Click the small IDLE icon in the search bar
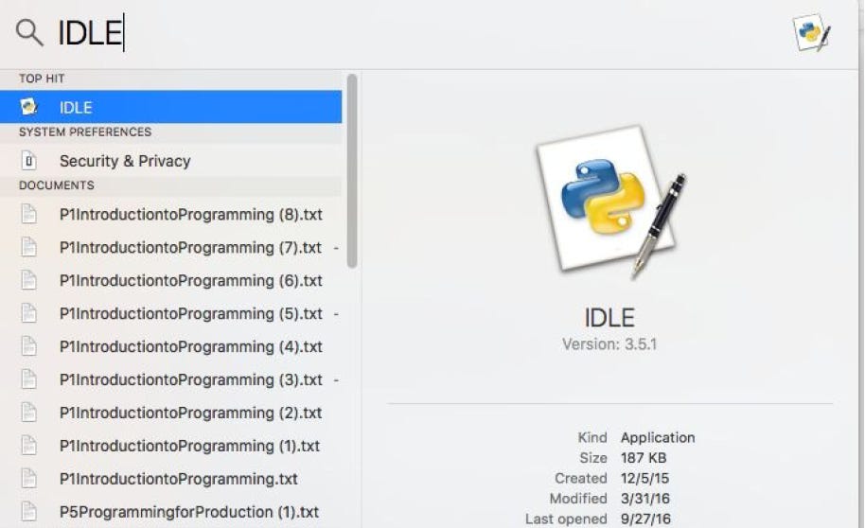 (x=811, y=32)
